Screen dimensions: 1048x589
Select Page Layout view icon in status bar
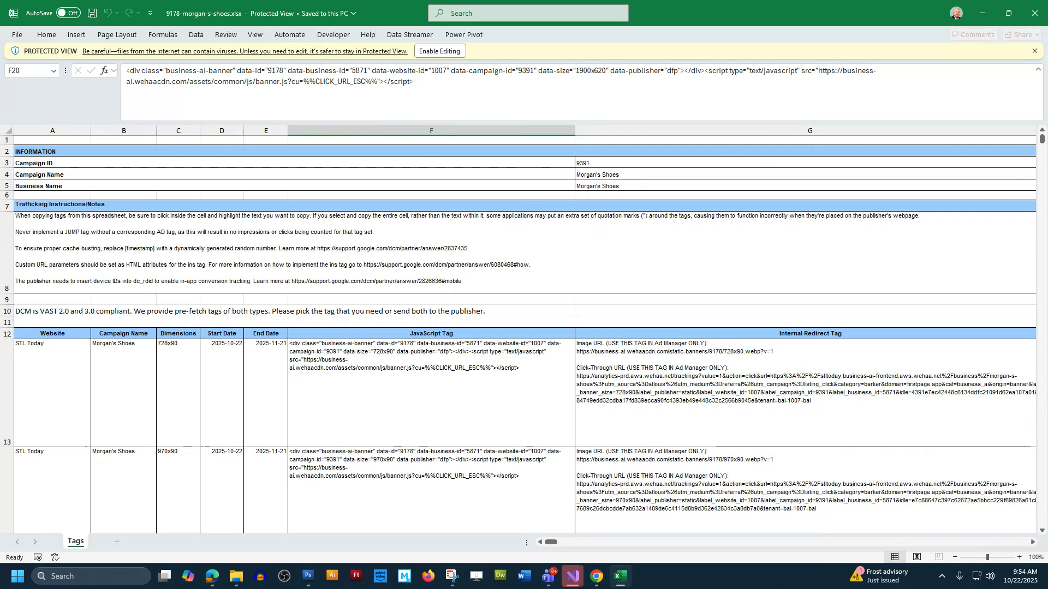(x=917, y=557)
